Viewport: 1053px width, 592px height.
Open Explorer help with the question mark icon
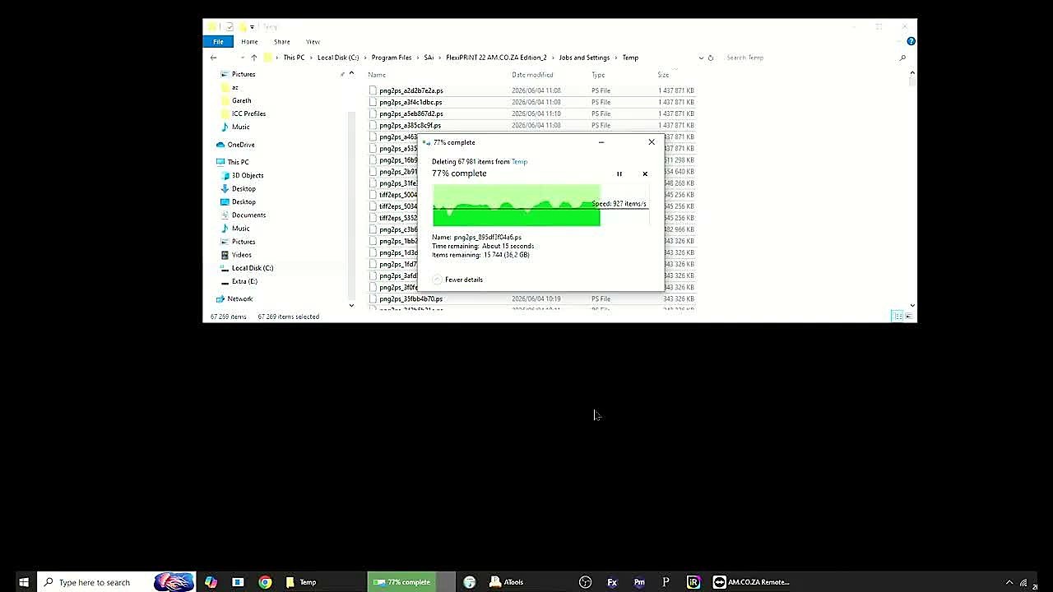tap(911, 41)
